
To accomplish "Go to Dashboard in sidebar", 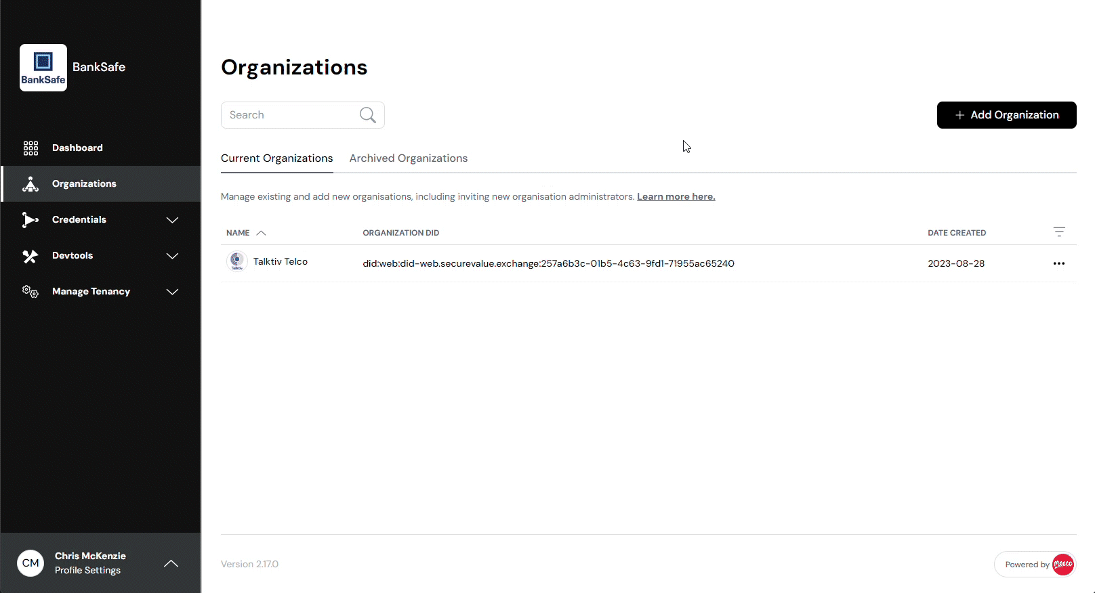I will coord(100,148).
